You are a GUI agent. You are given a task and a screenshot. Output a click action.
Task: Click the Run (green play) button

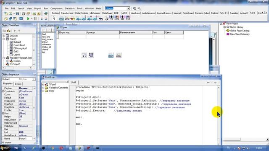click(x=28, y=18)
